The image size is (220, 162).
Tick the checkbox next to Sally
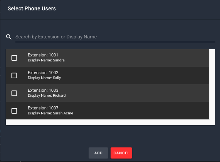tap(14, 76)
